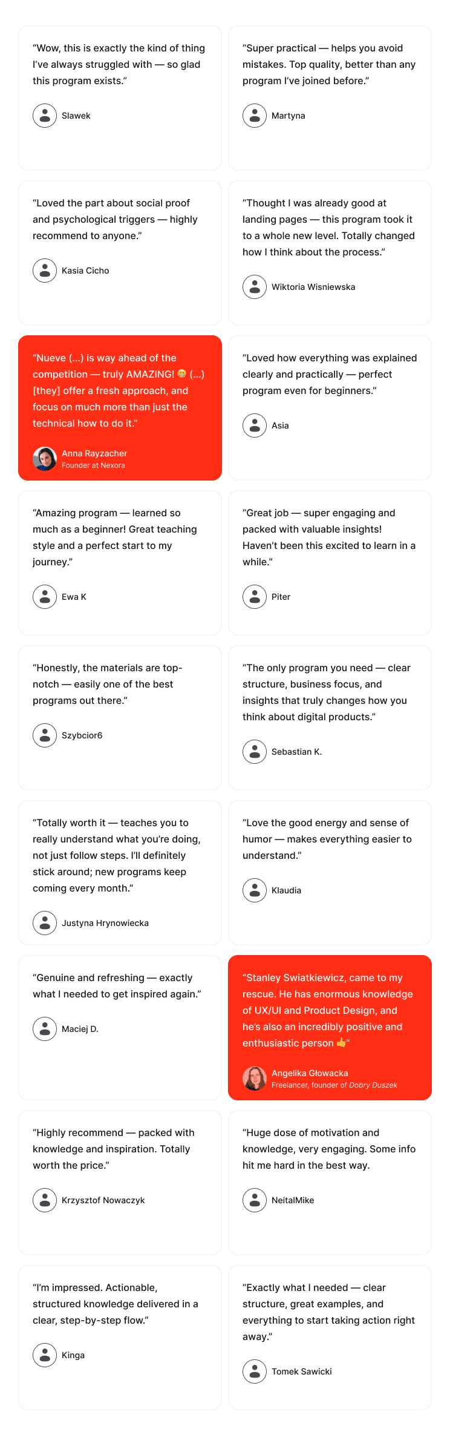Image resolution: width=450 pixels, height=1432 pixels.
Task: Click Slawek's avatar icon
Action: pyautogui.click(x=45, y=116)
